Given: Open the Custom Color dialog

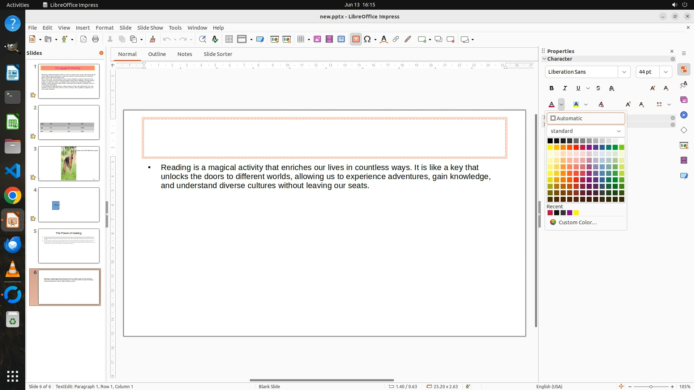Looking at the screenshot, I should (x=577, y=222).
